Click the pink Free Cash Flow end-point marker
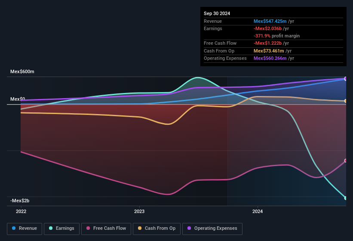 (346, 161)
